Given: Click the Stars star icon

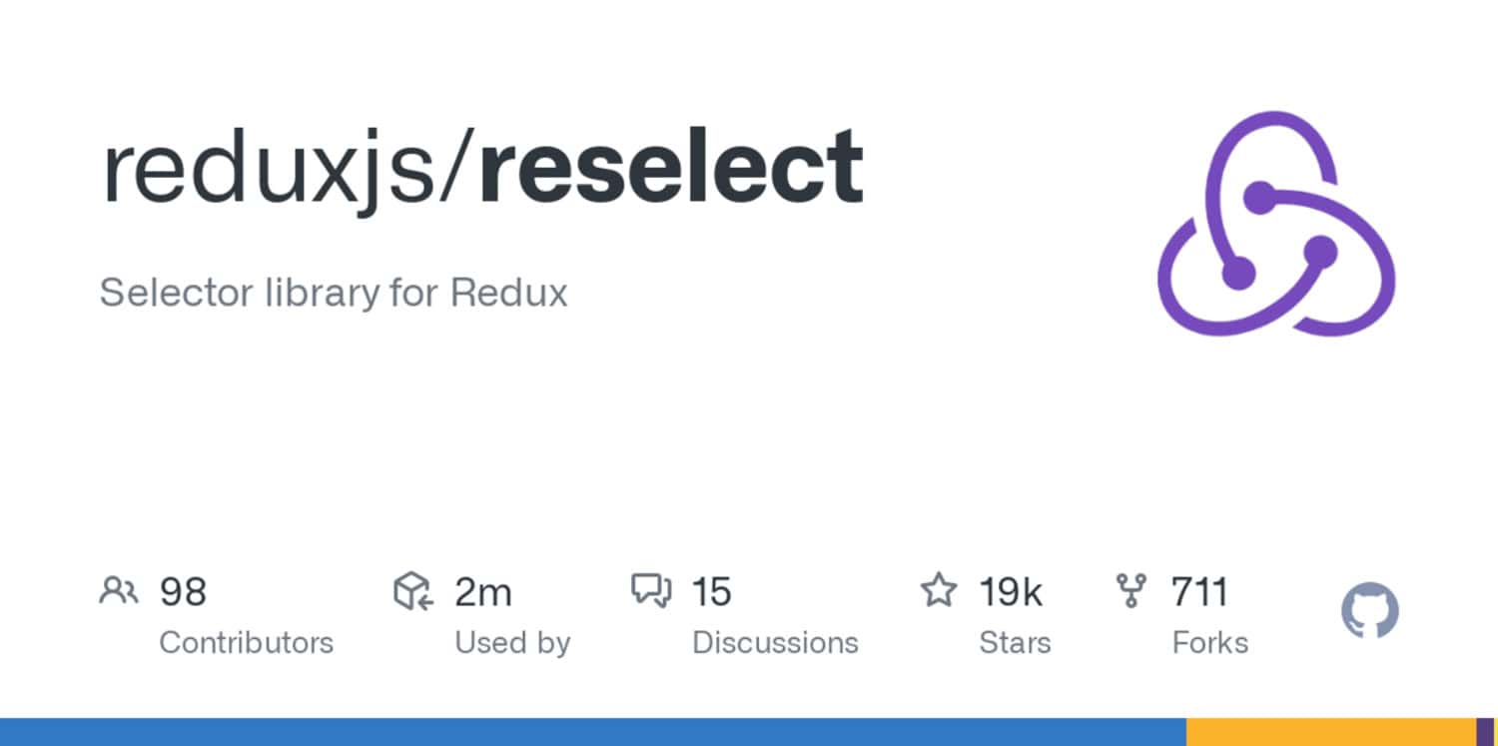Looking at the screenshot, I should [x=938, y=590].
